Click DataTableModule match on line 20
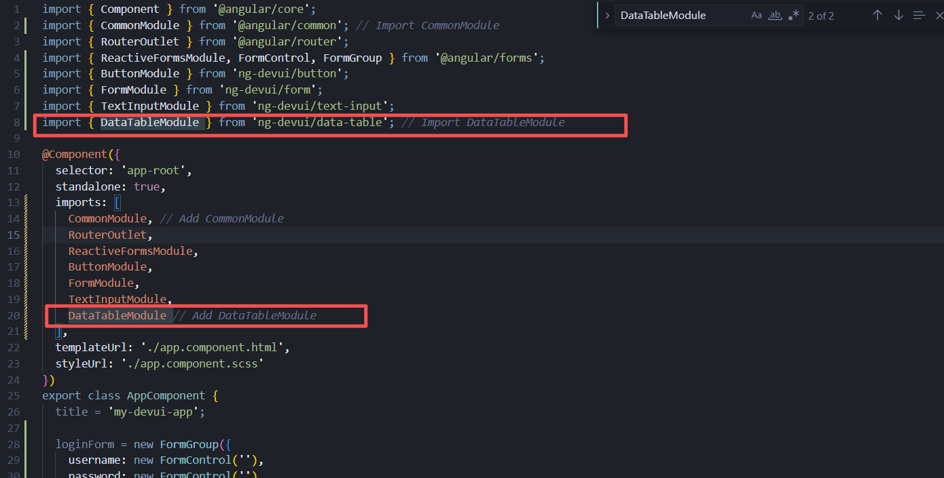The width and height of the screenshot is (944, 478). (x=117, y=315)
